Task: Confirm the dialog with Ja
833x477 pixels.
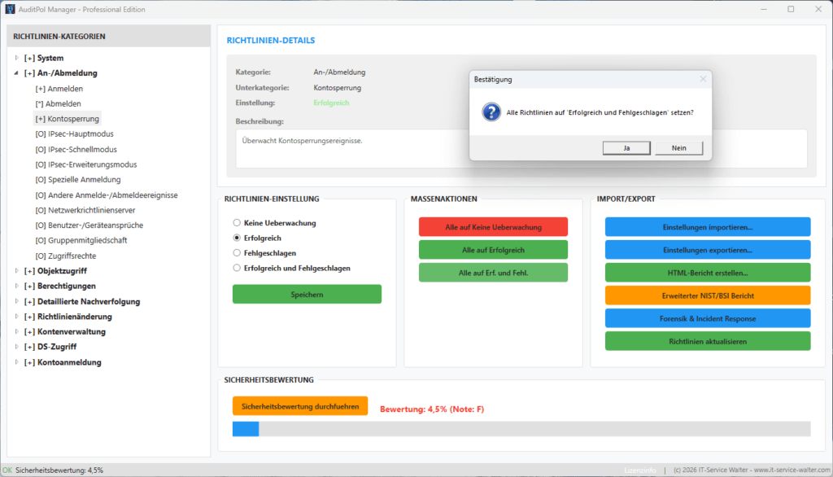Action: [x=626, y=148]
